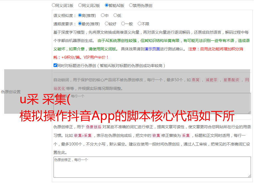254x183 pixels.
Task: Select 禁用伪原创 radio option
Action: pyautogui.click(x=131, y=5)
